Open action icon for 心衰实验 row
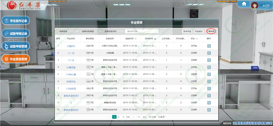The image size is (273, 126). [x=209, y=67]
